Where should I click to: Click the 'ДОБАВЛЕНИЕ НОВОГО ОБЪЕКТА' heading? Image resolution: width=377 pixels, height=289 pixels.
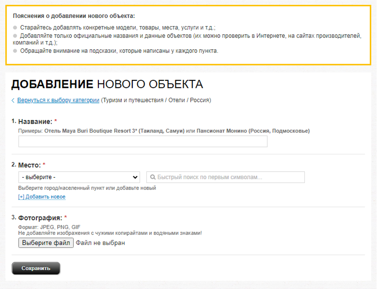(107, 85)
